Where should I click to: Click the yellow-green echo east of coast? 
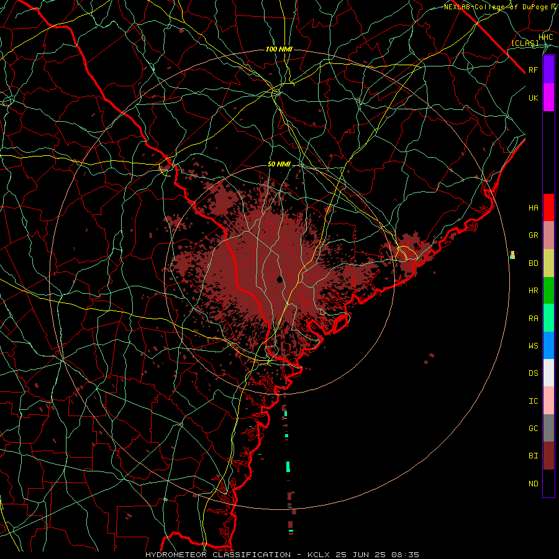(512, 255)
